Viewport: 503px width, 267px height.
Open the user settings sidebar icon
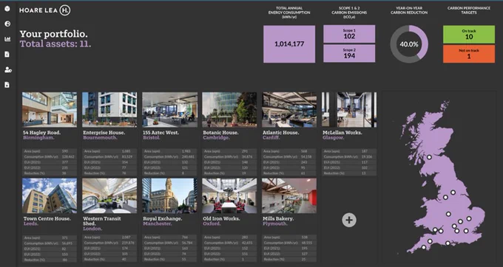tap(7, 70)
